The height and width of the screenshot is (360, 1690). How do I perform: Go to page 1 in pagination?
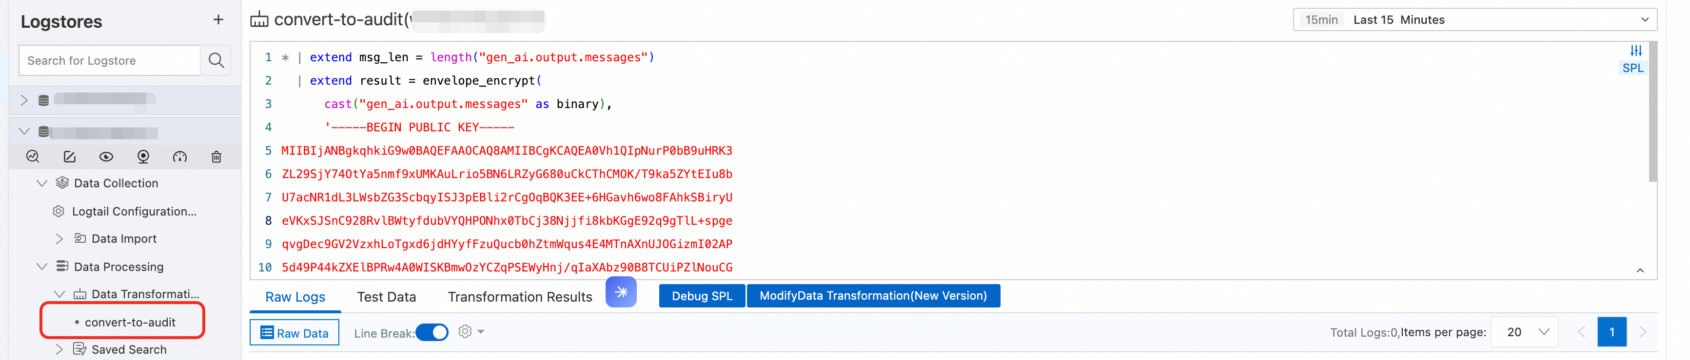coord(1611,332)
